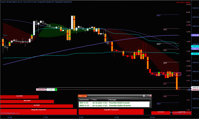Click the PowerBar Bullish 8 points message
Screen dimensions: 199x119
tap(119, 103)
